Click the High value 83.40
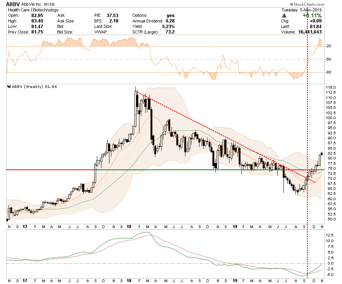This screenshot has height=284, width=342. point(37,21)
